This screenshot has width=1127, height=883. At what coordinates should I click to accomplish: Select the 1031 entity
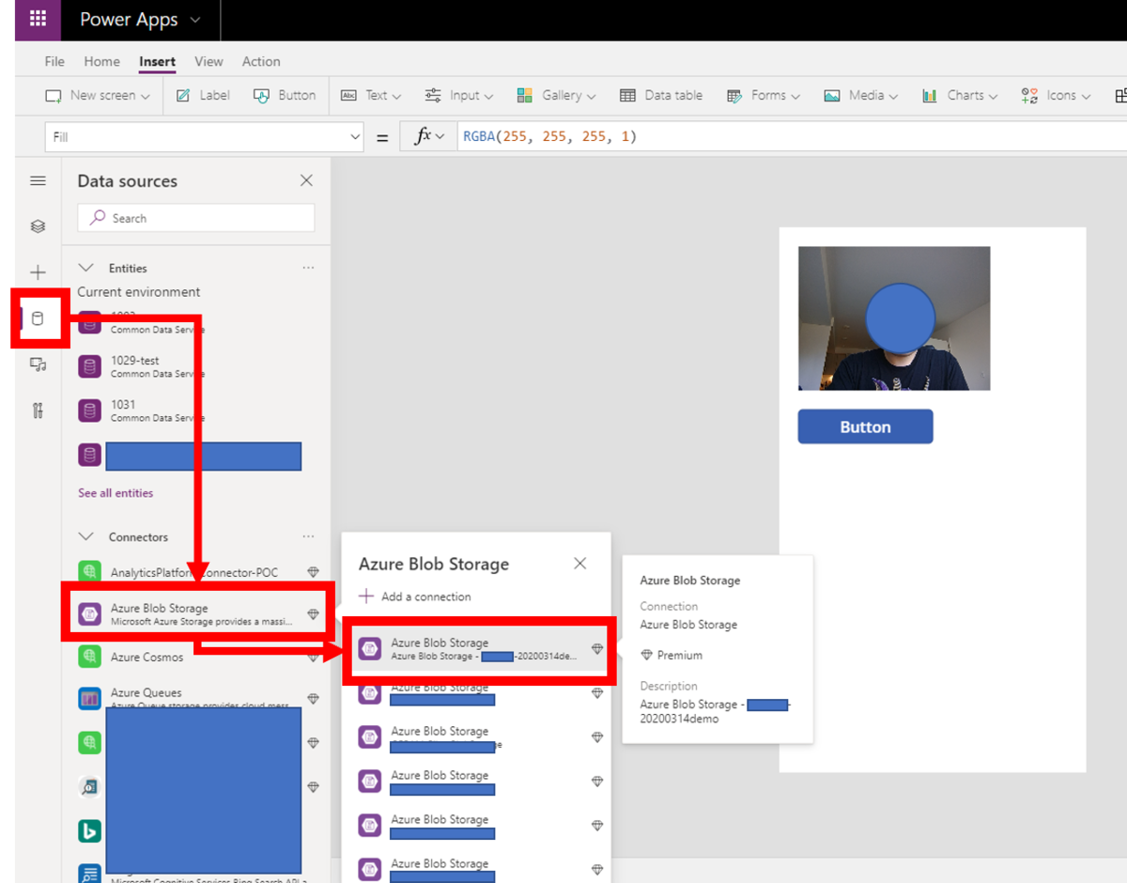click(x=197, y=411)
